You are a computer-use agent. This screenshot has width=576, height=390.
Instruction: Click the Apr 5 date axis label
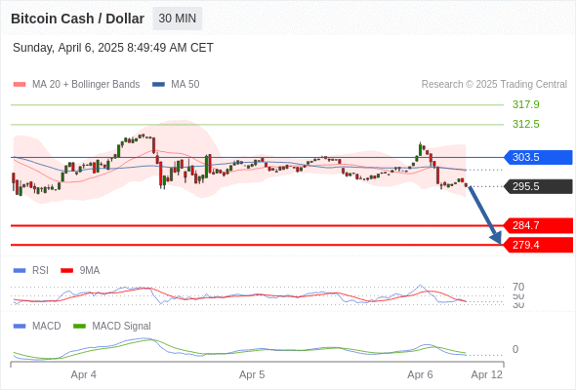click(x=252, y=374)
